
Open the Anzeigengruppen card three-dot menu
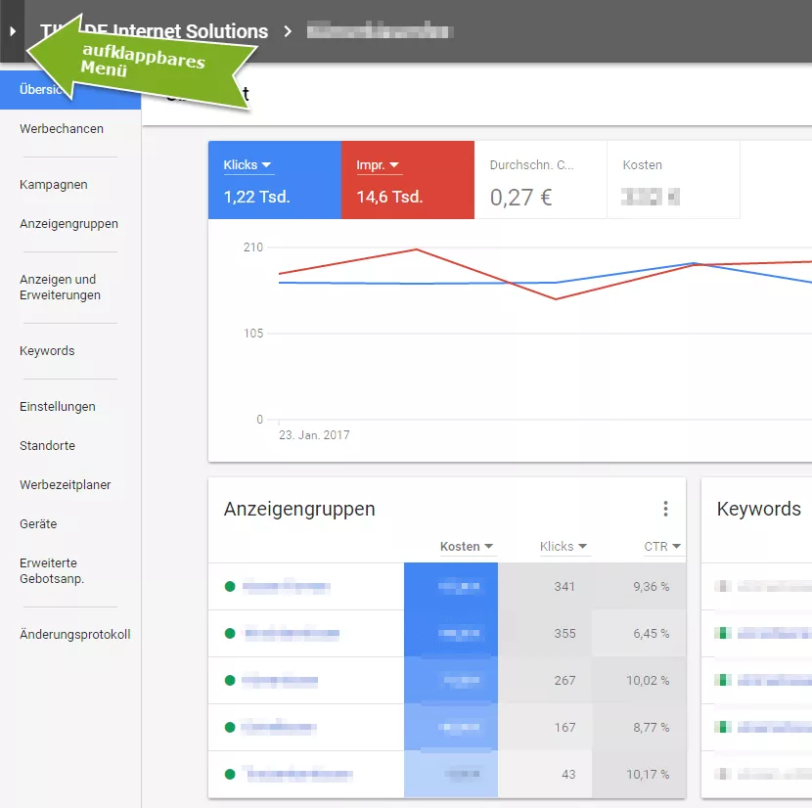click(x=665, y=509)
